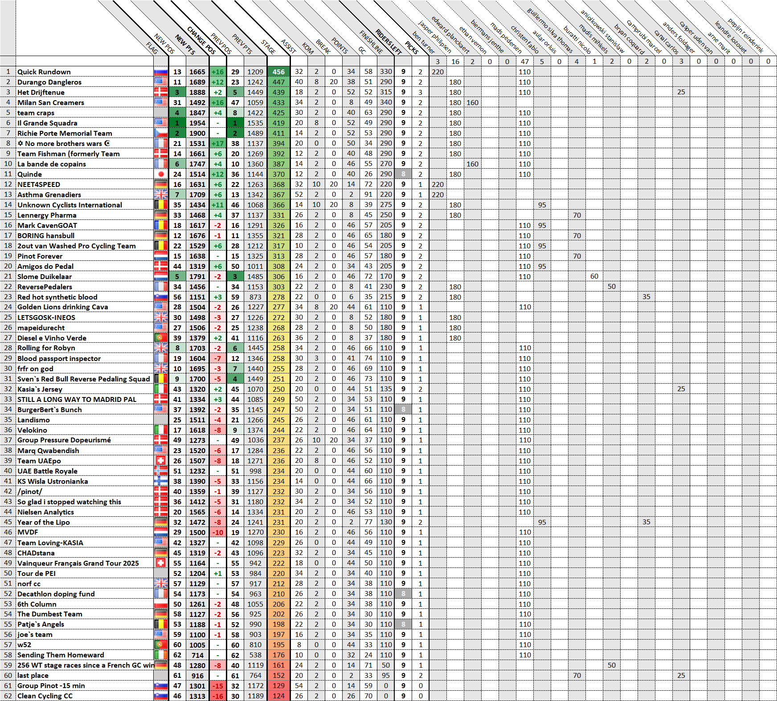Select the "PICKS" column header

coord(412,48)
